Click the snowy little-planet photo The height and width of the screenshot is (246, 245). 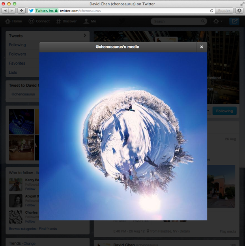(123, 136)
